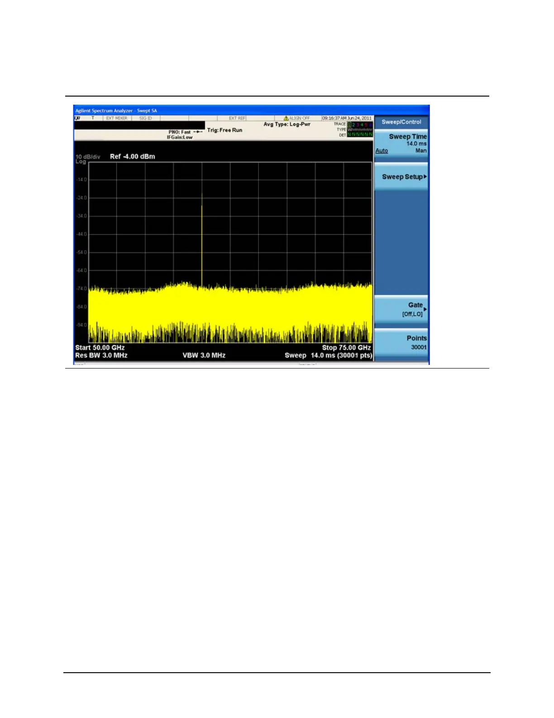Image resolution: width=554 pixels, height=718 pixels.
Task: Select trace 1 number indicator
Action: [x=349, y=124]
